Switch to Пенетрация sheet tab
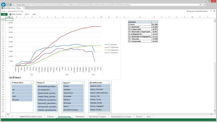Viewport: 217px width, 122px height. coord(80,117)
